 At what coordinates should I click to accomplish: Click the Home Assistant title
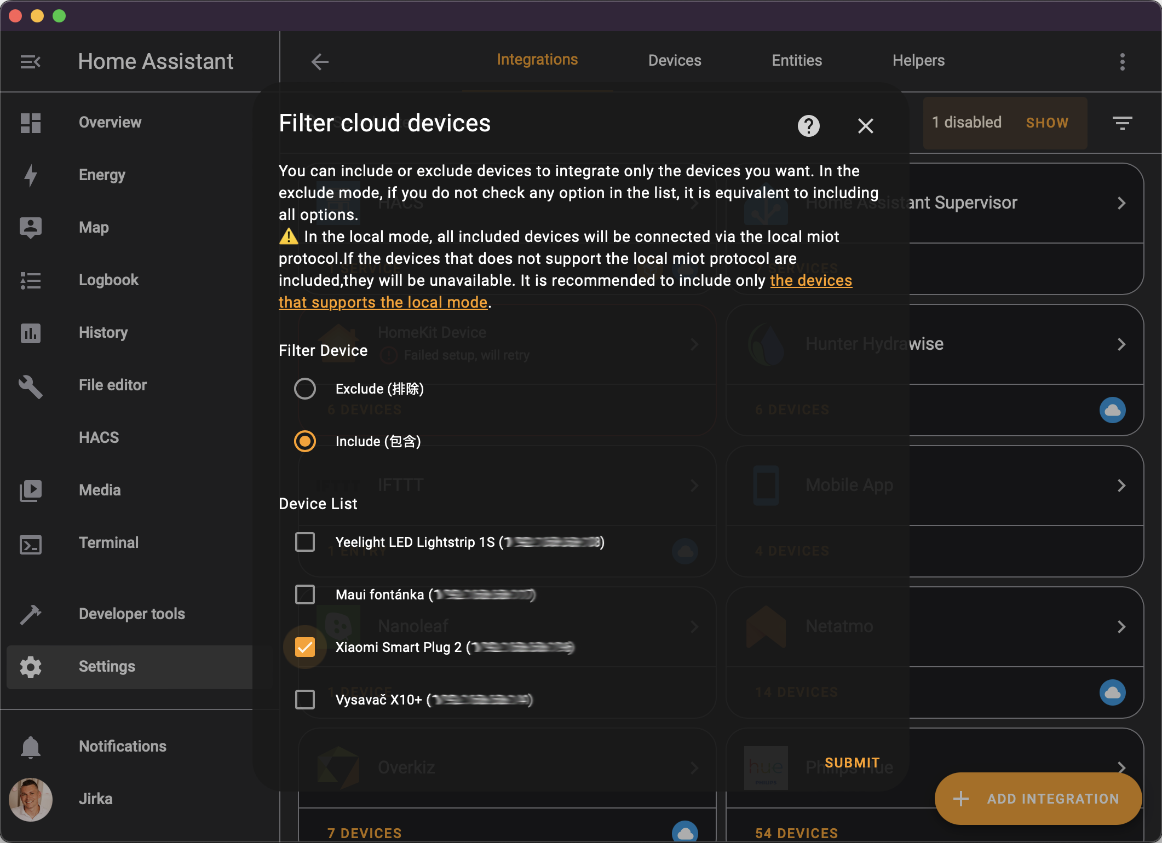(x=156, y=61)
